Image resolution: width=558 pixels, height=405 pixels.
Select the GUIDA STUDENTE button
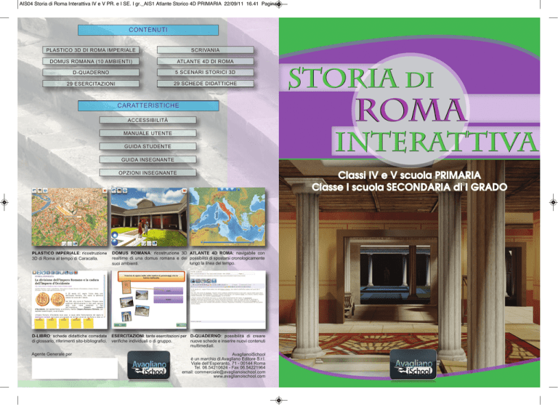[x=147, y=146]
